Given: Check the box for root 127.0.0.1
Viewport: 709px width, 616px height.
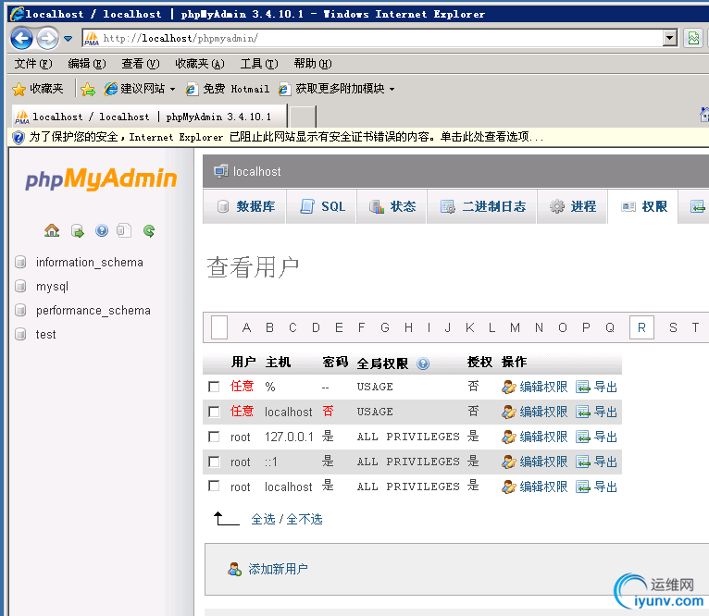Looking at the screenshot, I should [214, 437].
